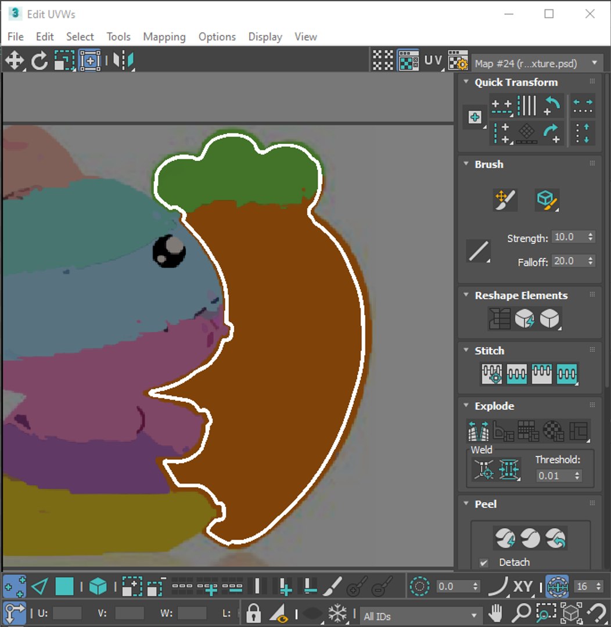Open the Mapping menu
This screenshot has width=611, height=627.
click(x=164, y=37)
